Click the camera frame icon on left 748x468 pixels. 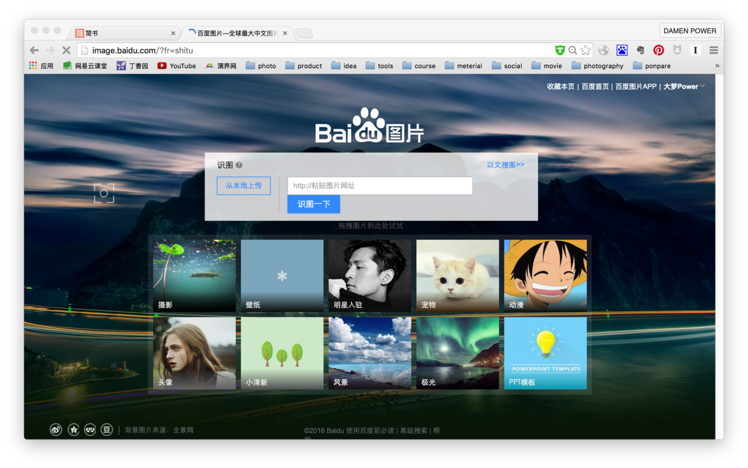[x=104, y=193]
